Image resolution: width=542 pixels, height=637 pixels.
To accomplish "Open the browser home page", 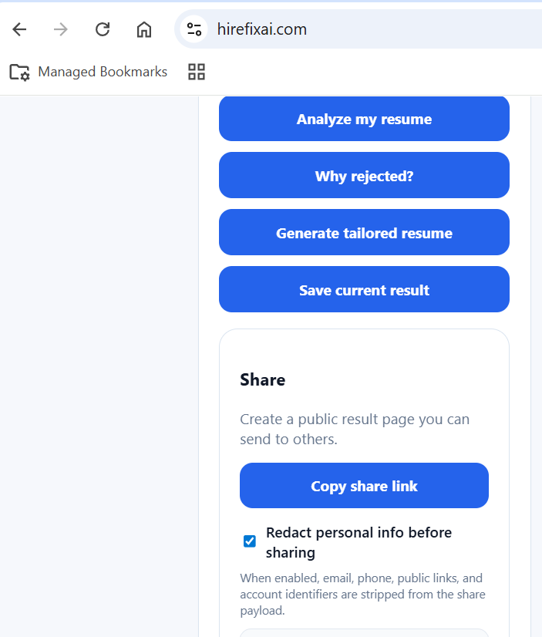I will [144, 29].
